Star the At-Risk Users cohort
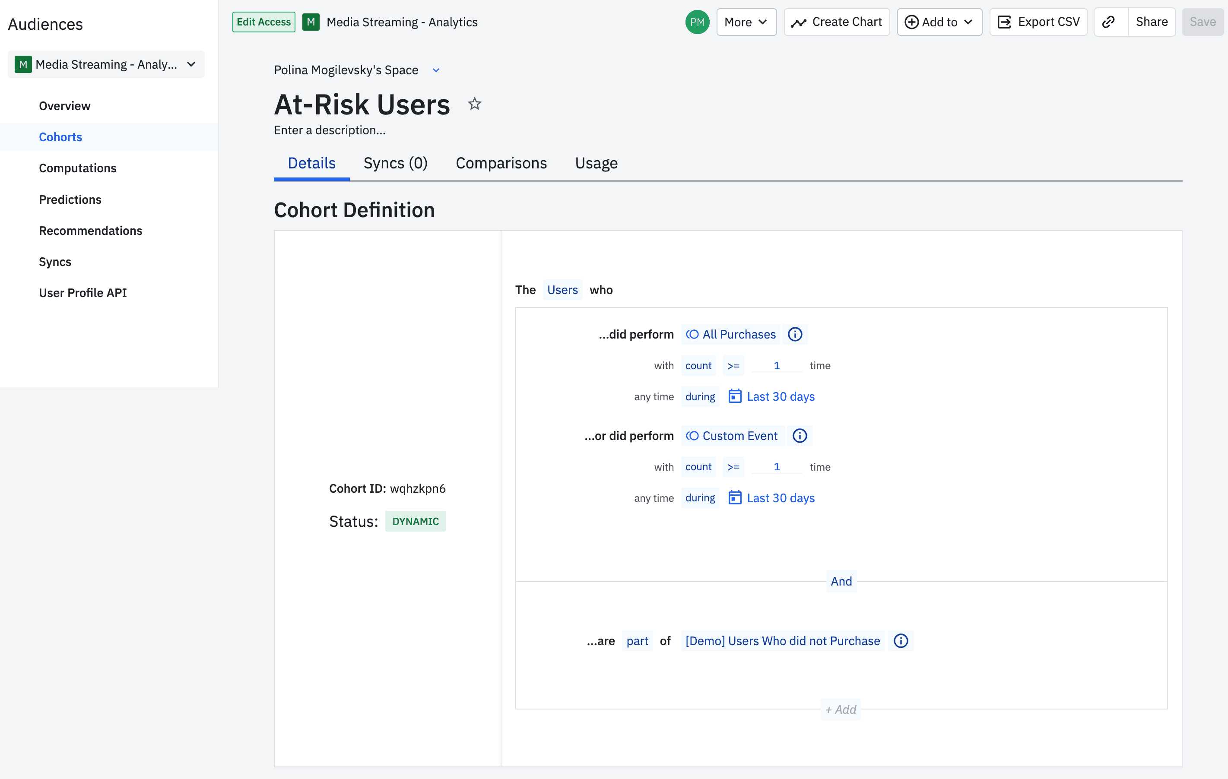Screen dimensions: 1228x779 (x=474, y=104)
